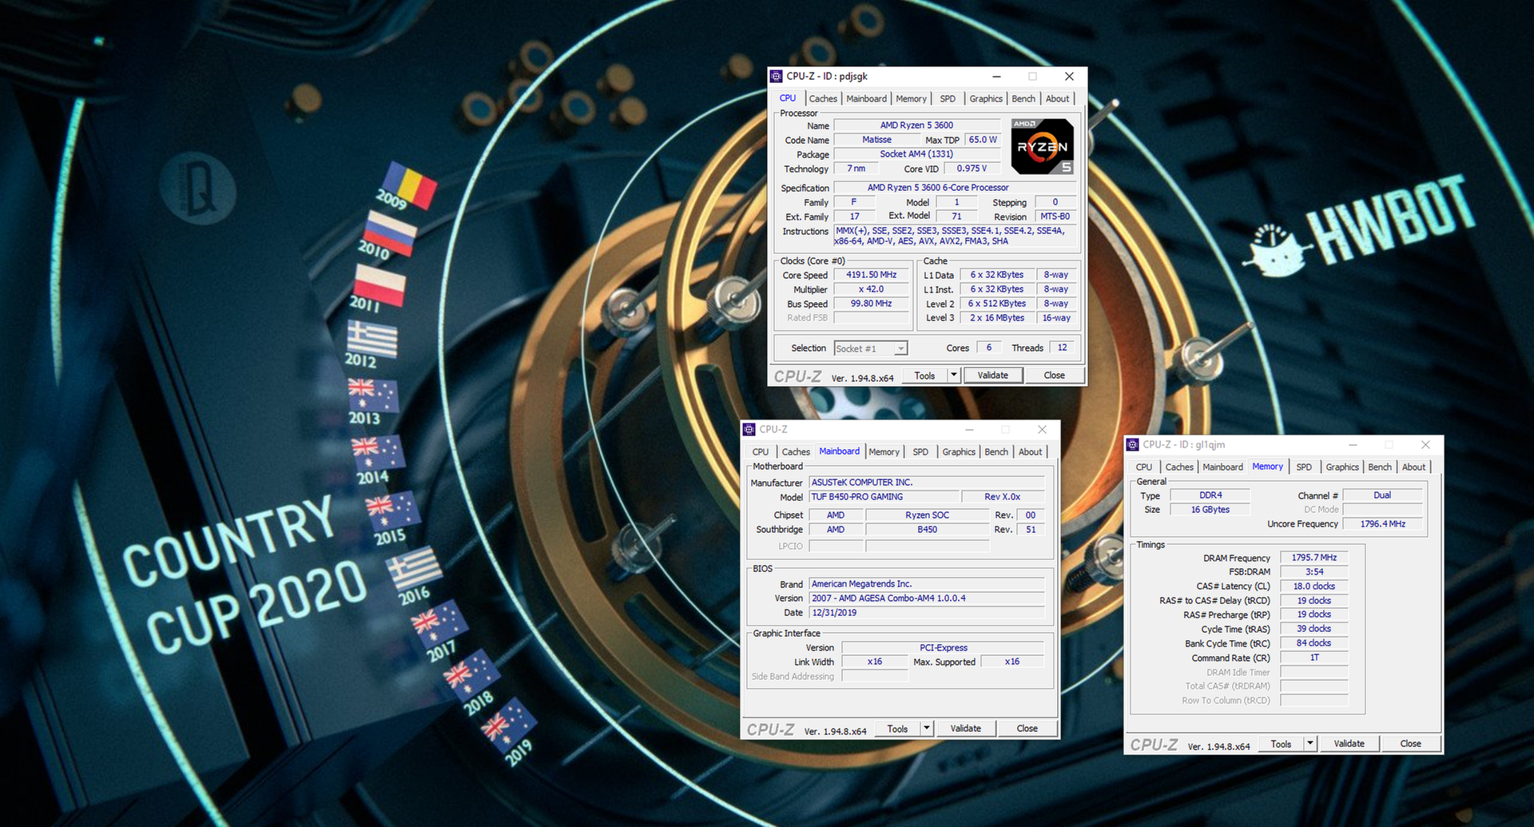The width and height of the screenshot is (1534, 827).
Task: Click CPU-Z app icon in gl1qjm window title
Action: pos(1132,445)
